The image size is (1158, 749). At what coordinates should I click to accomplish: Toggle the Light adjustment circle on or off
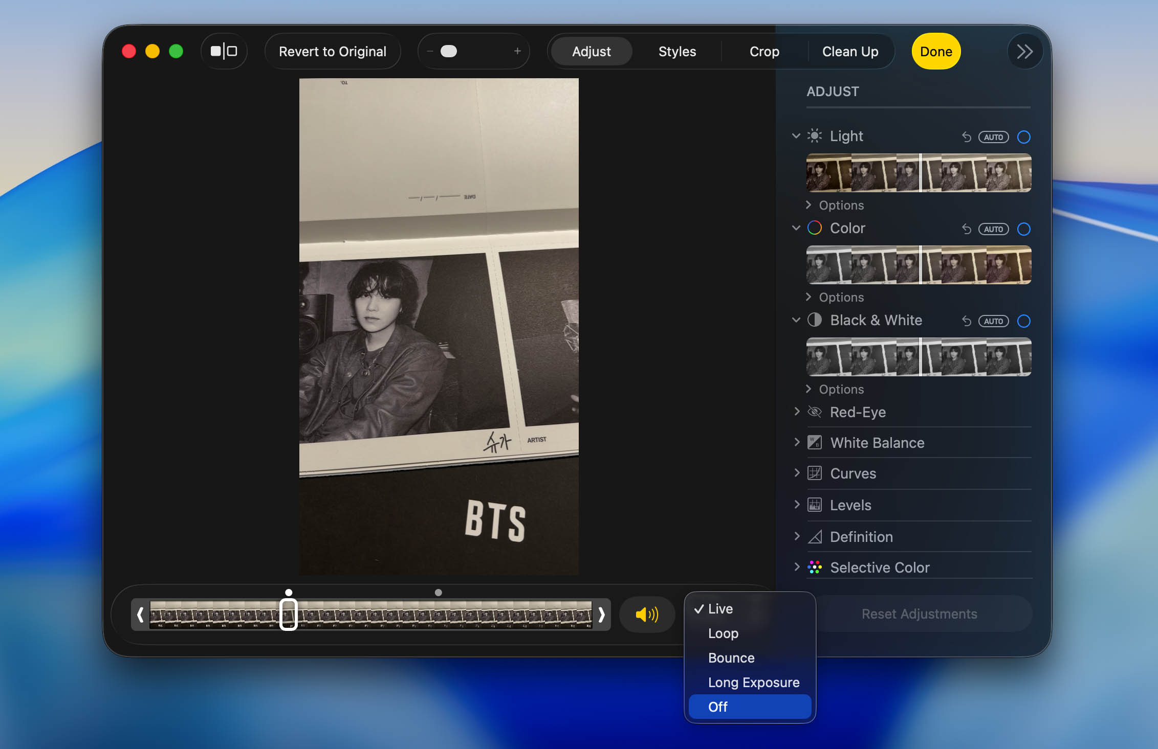click(x=1024, y=137)
